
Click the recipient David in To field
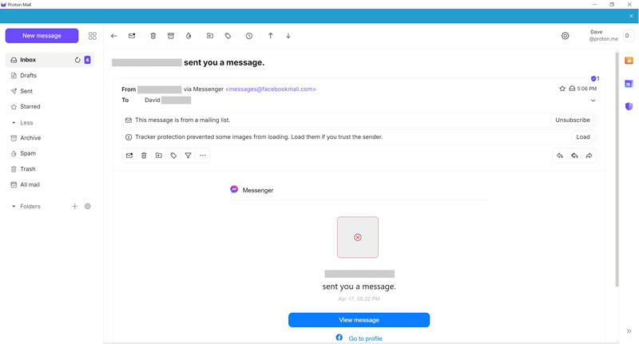153,100
